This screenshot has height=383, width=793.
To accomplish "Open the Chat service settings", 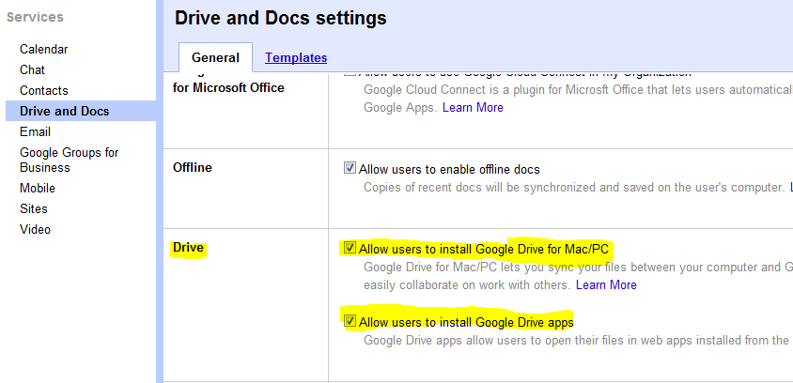I will [32, 69].
